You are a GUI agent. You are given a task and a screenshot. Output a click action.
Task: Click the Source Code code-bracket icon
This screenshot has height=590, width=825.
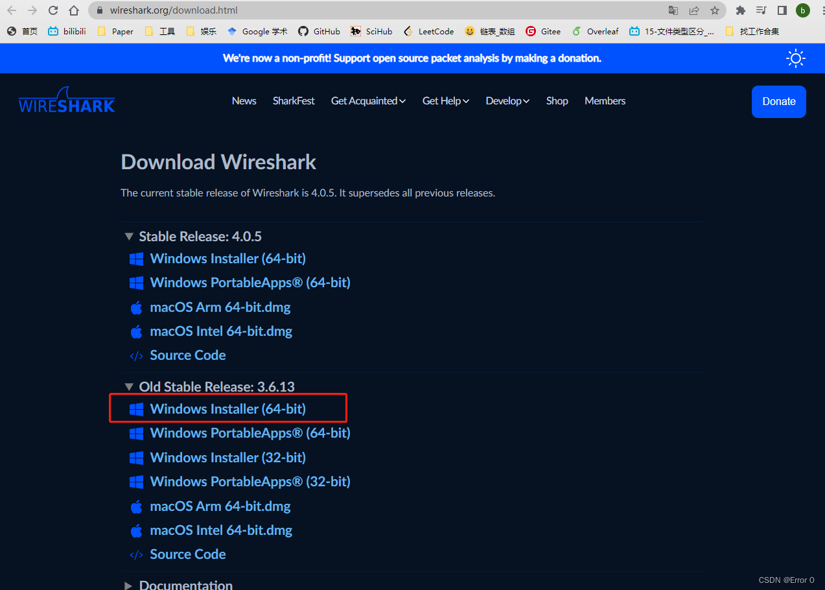pyautogui.click(x=137, y=355)
